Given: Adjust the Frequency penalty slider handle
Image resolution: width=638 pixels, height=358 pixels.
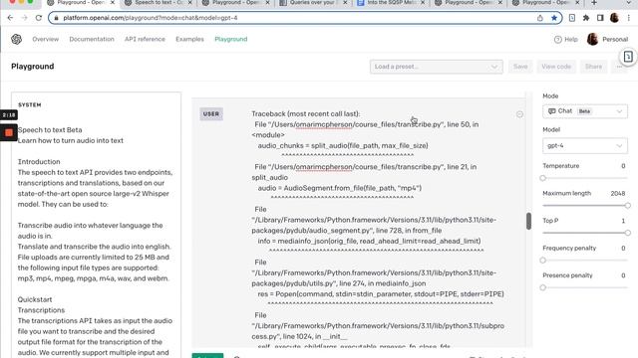Looking at the screenshot, I should [542, 261].
